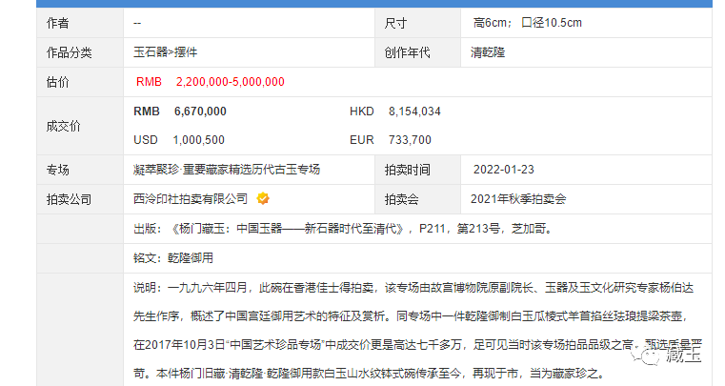The image size is (725, 386).
Task: Click the 出版 publication reference line
Action: 341,229
